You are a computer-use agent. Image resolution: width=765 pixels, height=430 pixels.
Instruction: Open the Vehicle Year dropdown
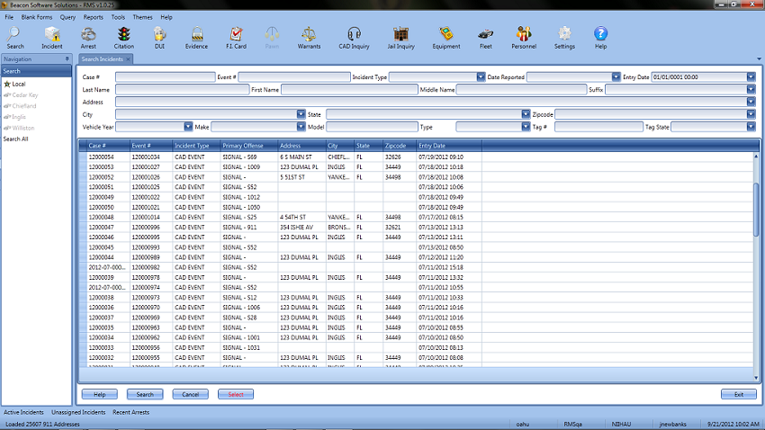pyautogui.click(x=188, y=127)
